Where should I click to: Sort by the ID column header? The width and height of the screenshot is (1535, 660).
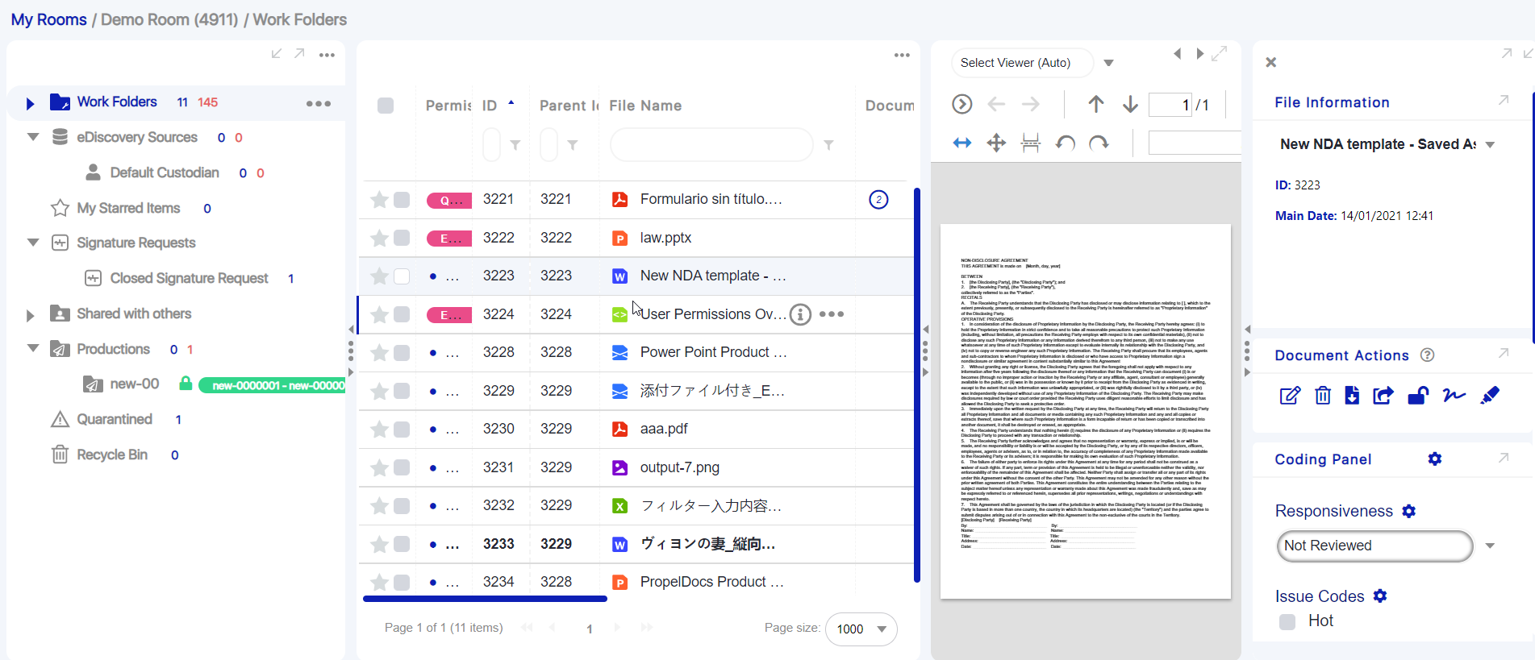click(490, 106)
